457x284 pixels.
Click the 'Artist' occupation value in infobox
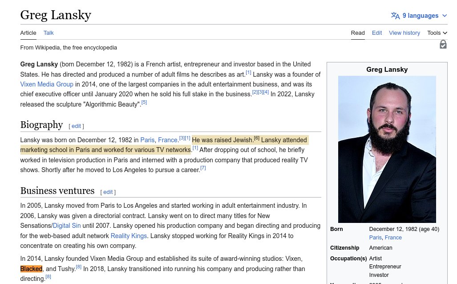[376, 259]
